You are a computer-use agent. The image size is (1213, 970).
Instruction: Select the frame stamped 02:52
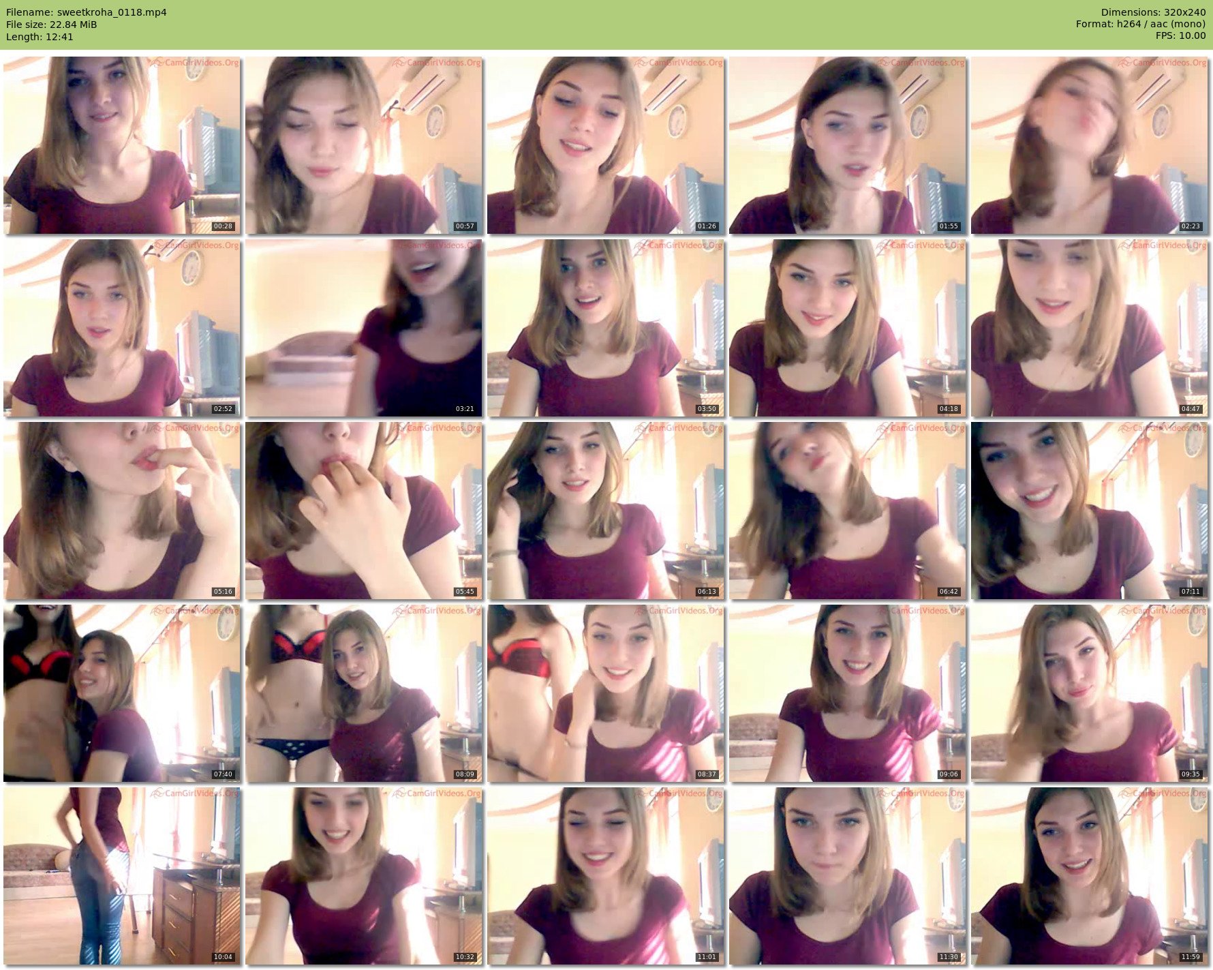(122, 328)
